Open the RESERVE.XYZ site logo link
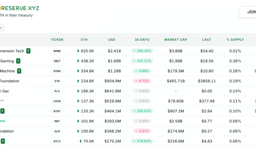Screen dimensions: 256x147 pyautogui.click(x=20, y=7)
